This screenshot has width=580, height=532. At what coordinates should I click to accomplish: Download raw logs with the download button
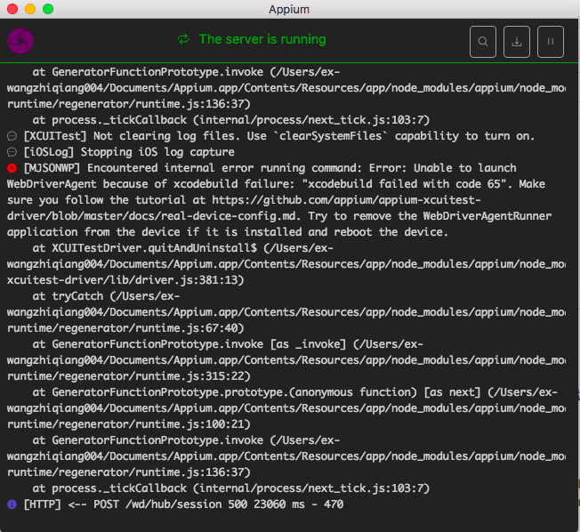click(x=516, y=42)
